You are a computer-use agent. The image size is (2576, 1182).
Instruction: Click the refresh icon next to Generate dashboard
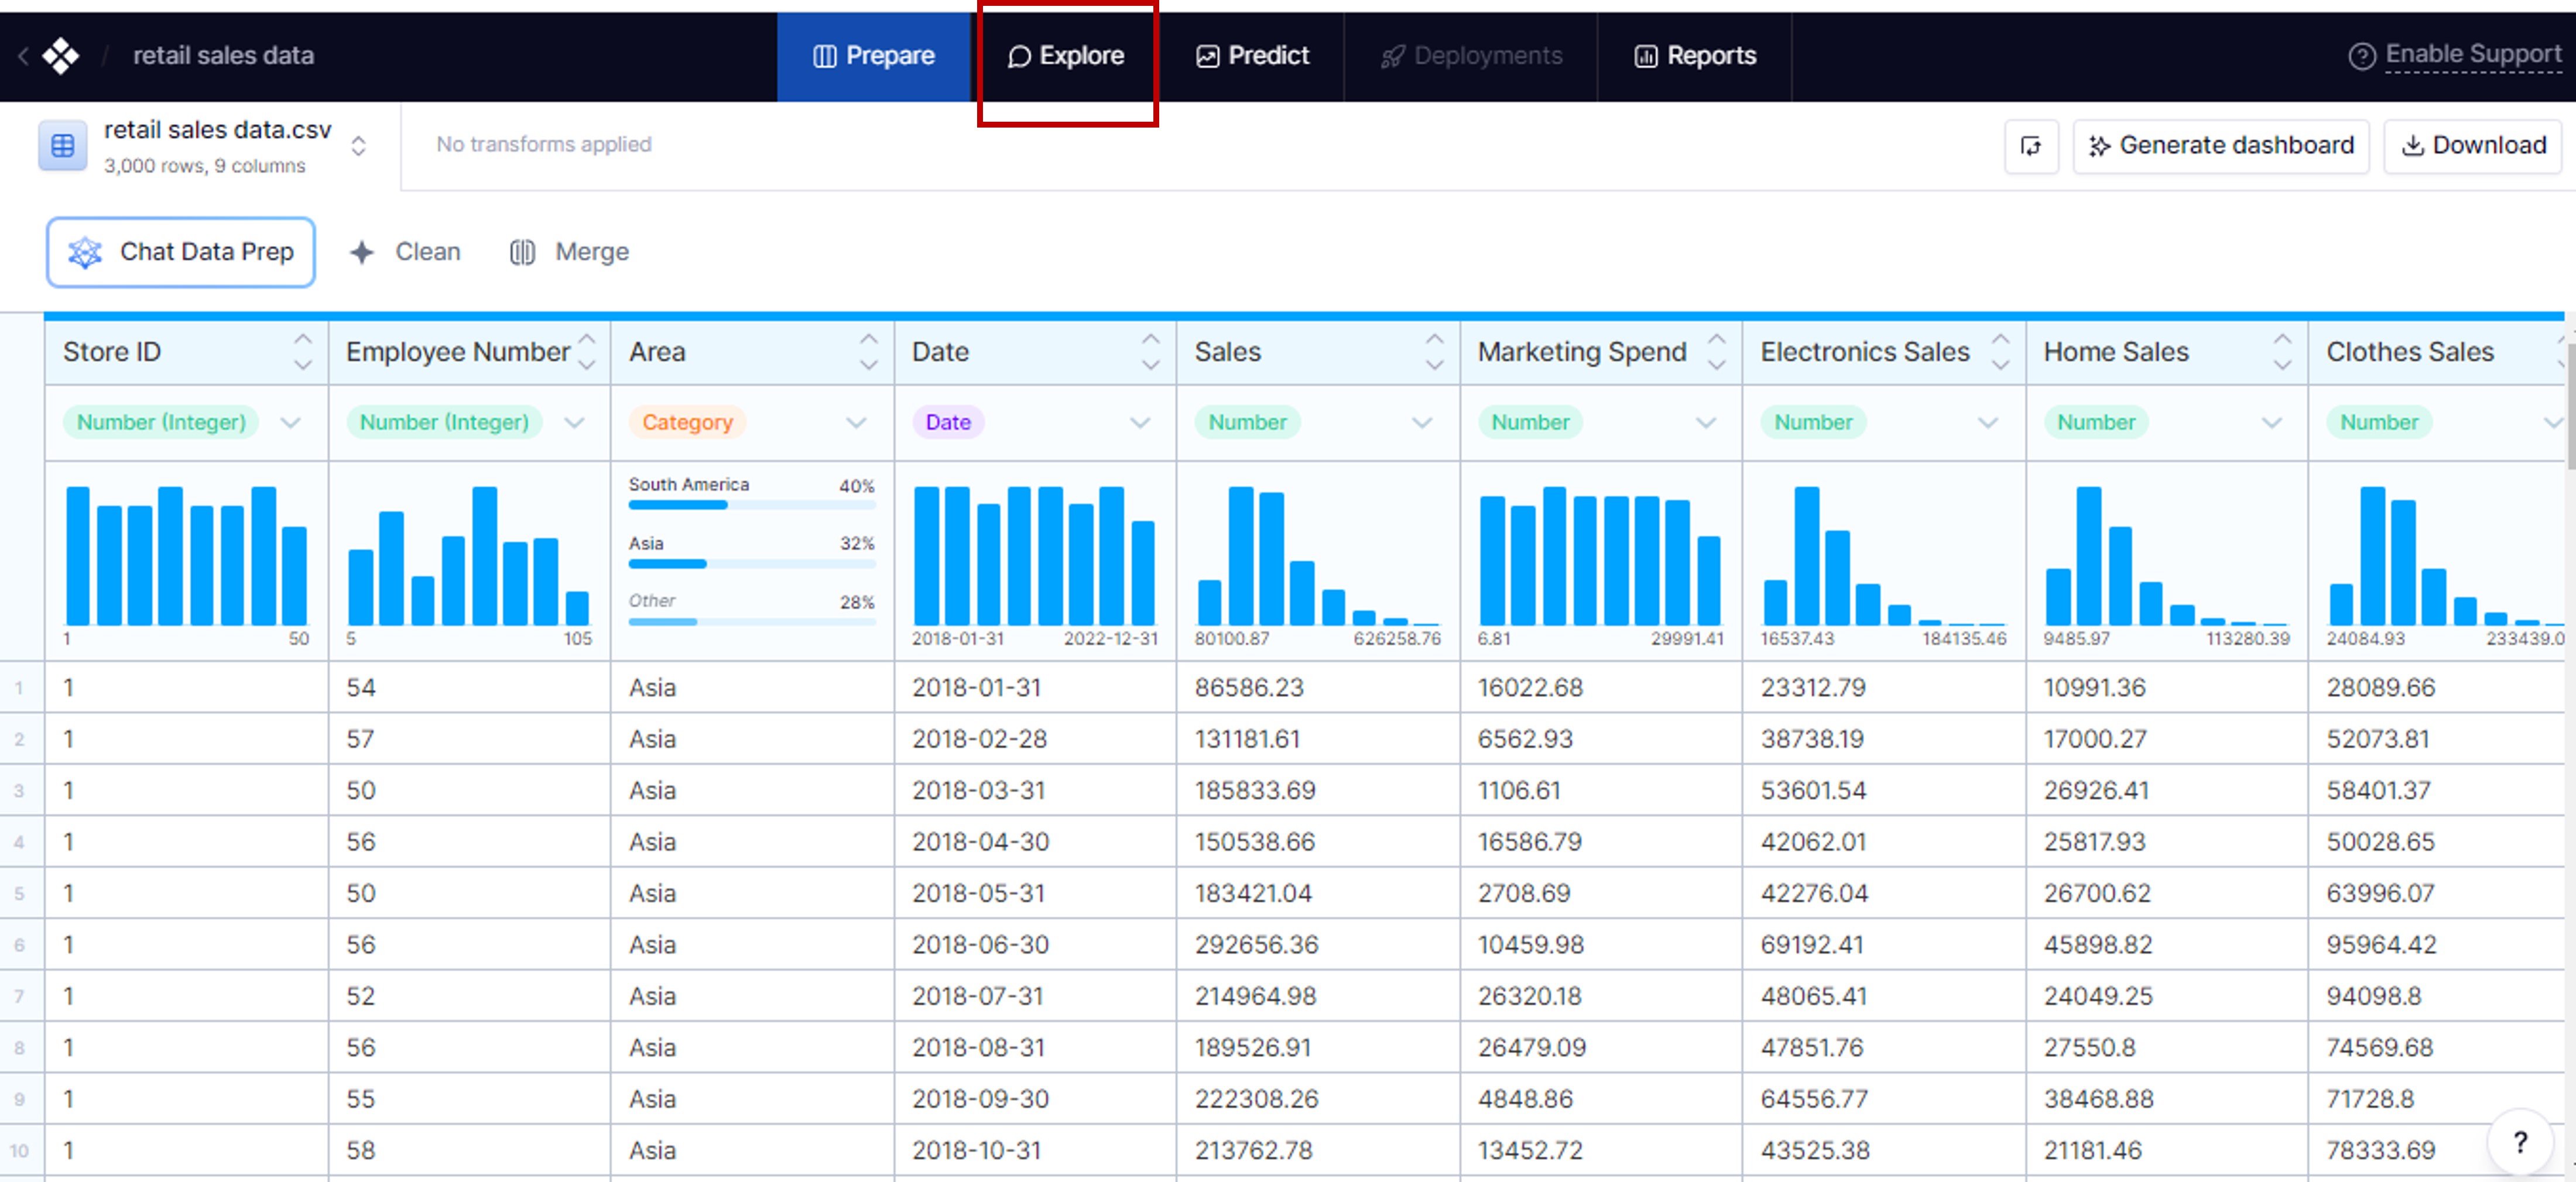click(2030, 146)
